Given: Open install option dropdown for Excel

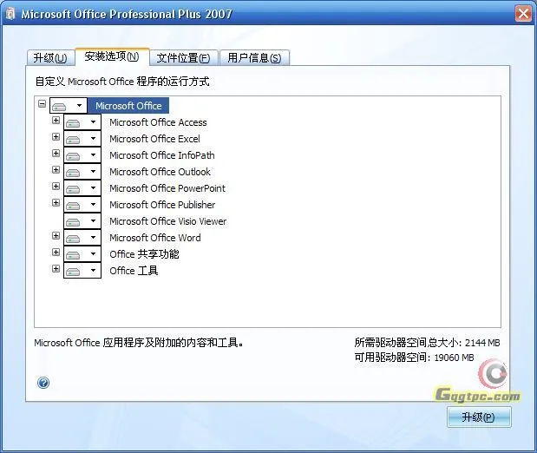Looking at the screenshot, I should click(x=82, y=139).
